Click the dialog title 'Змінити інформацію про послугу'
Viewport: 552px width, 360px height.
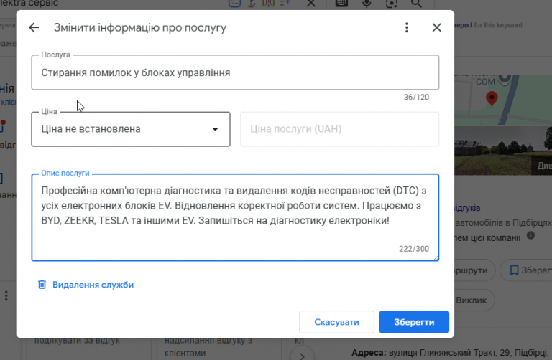[139, 27]
